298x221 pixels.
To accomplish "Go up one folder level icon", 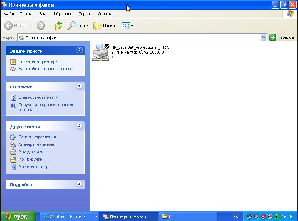I will [x=59, y=26].
